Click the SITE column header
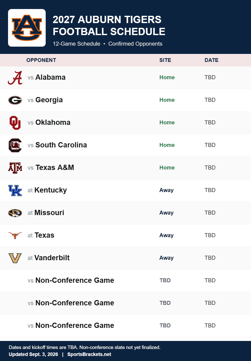The width and height of the screenshot is (251, 361). [165, 60]
